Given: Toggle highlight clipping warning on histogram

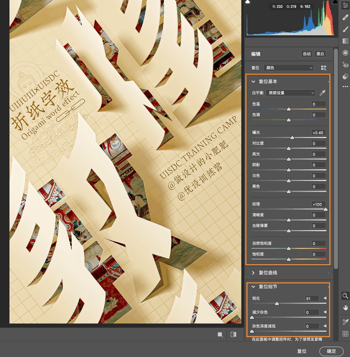Looking at the screenshot, I should click(x=335, y=2).
